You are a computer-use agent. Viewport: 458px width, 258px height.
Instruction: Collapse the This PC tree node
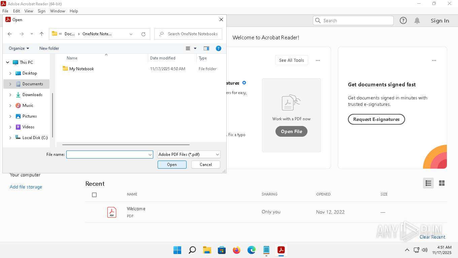coord(7,62)
